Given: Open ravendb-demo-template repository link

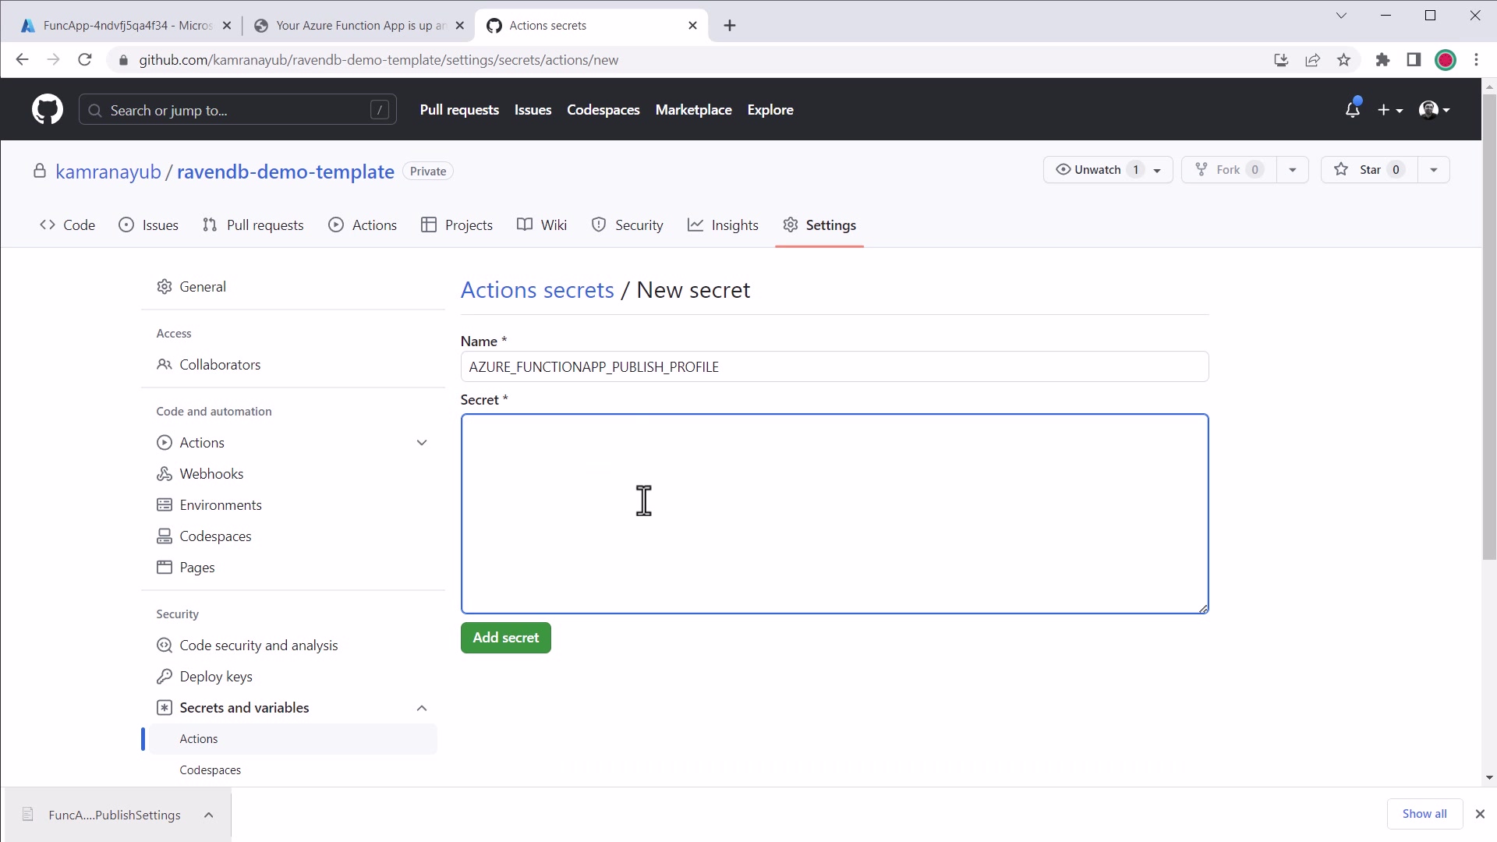Looking at the screenshot, I should pyautogui.click(x=285, y=172).
